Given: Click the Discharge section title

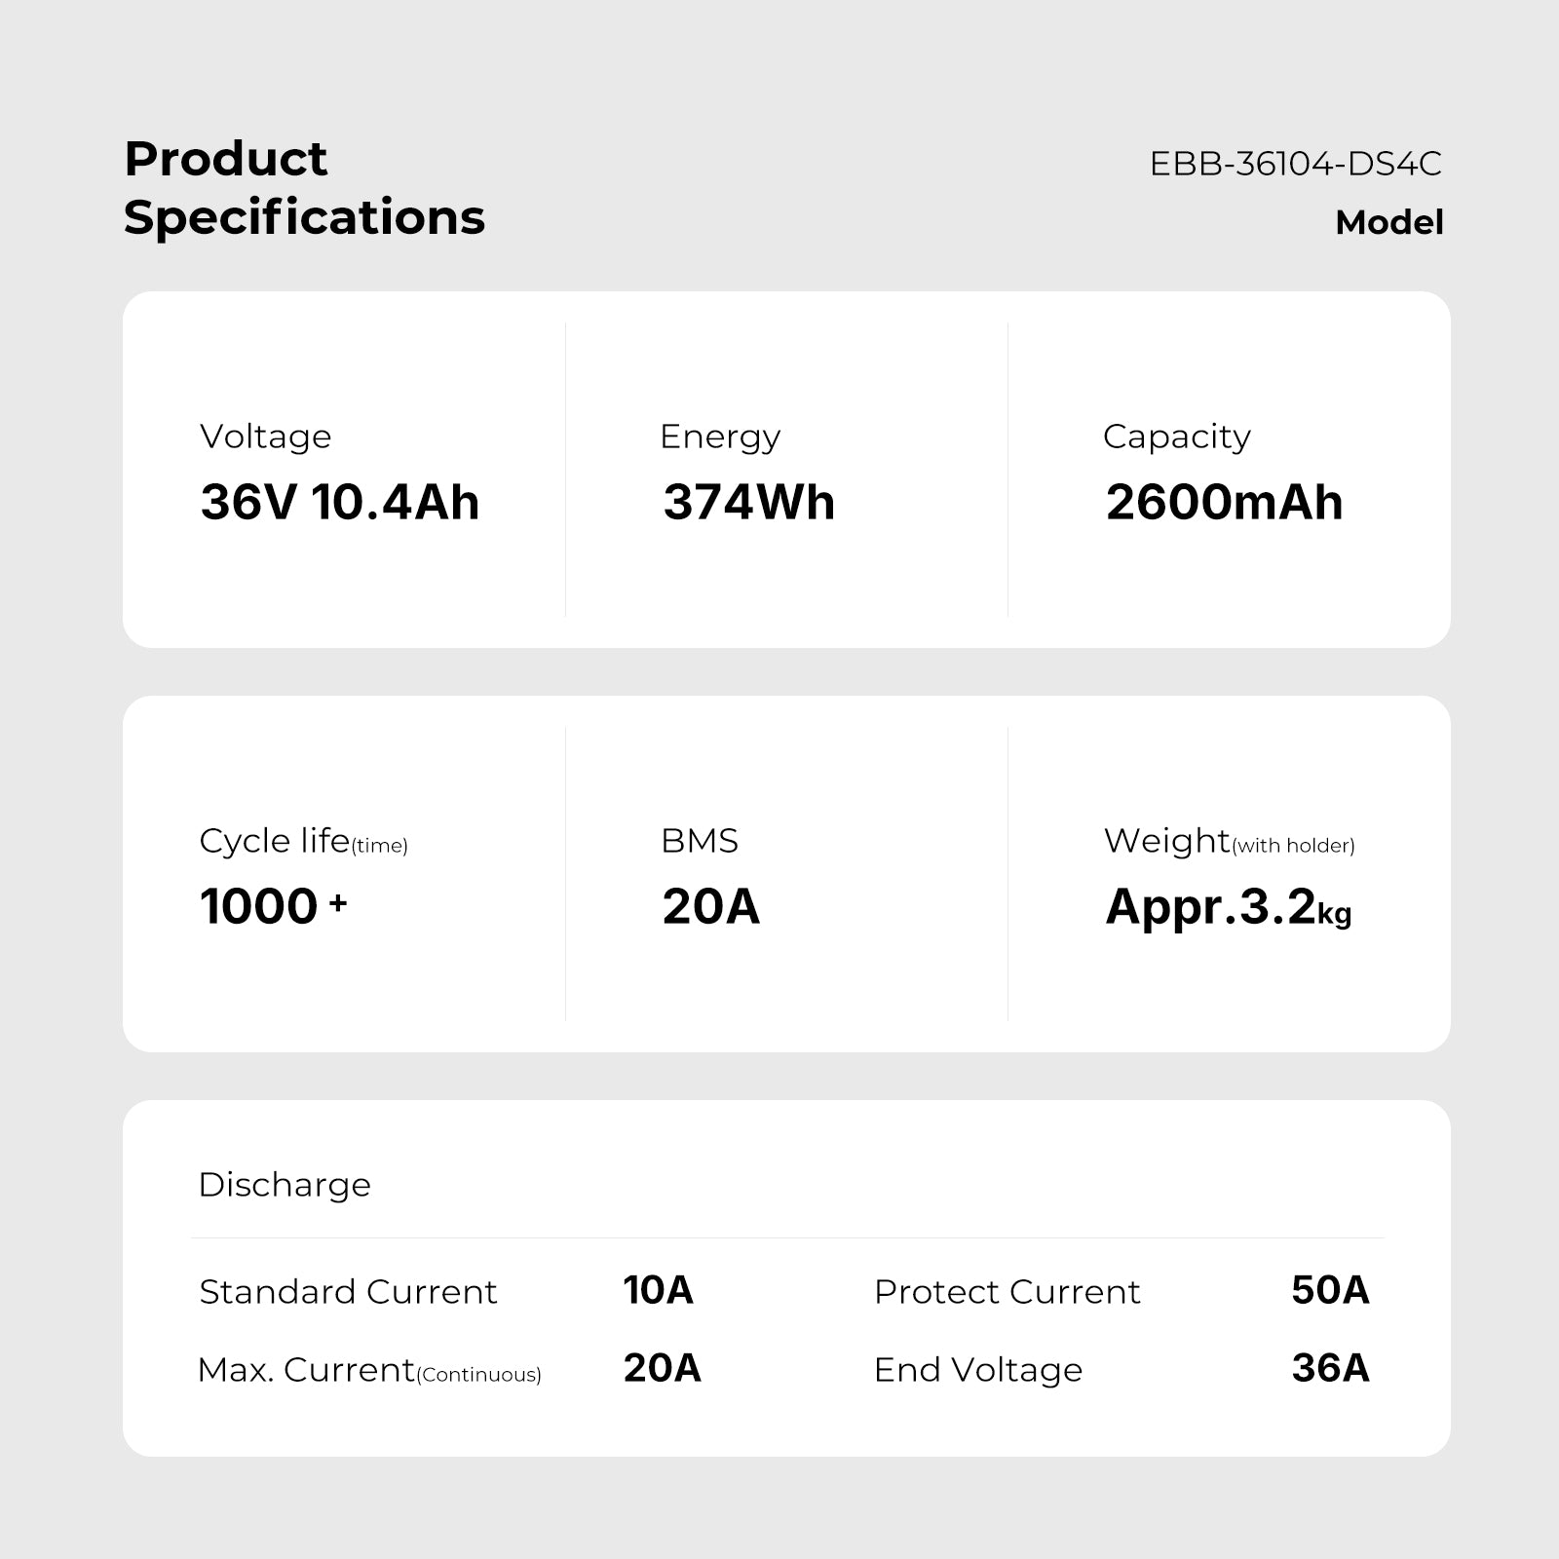Looking at the screenshot, I should (285, 1185).
